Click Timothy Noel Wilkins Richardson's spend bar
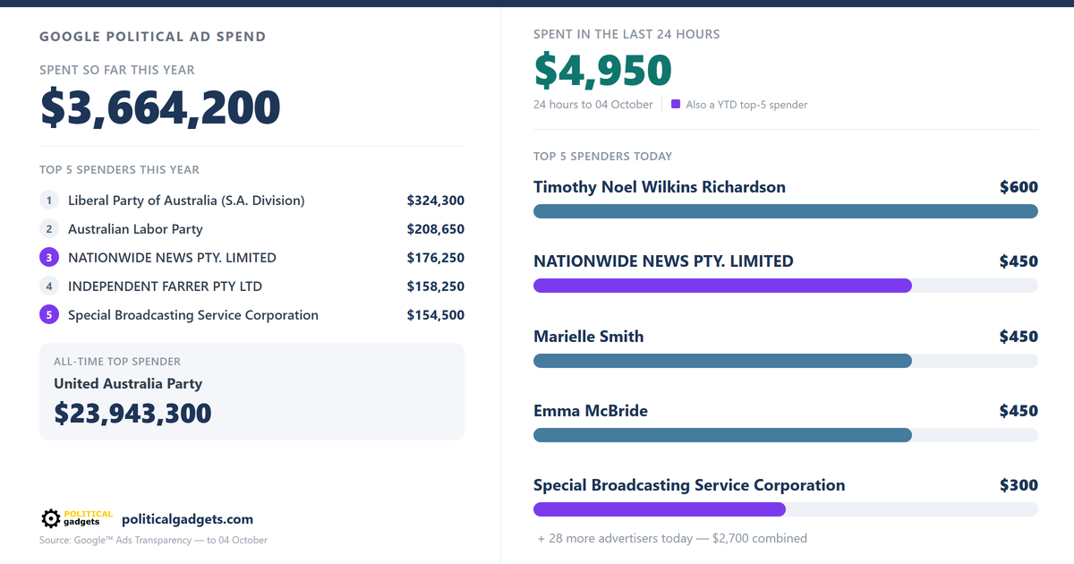 click(786, 211)
